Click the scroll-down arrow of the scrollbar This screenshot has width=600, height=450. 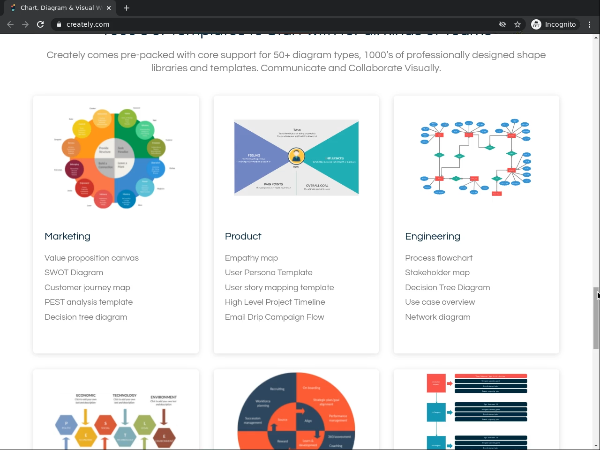[x=596, y=446]
